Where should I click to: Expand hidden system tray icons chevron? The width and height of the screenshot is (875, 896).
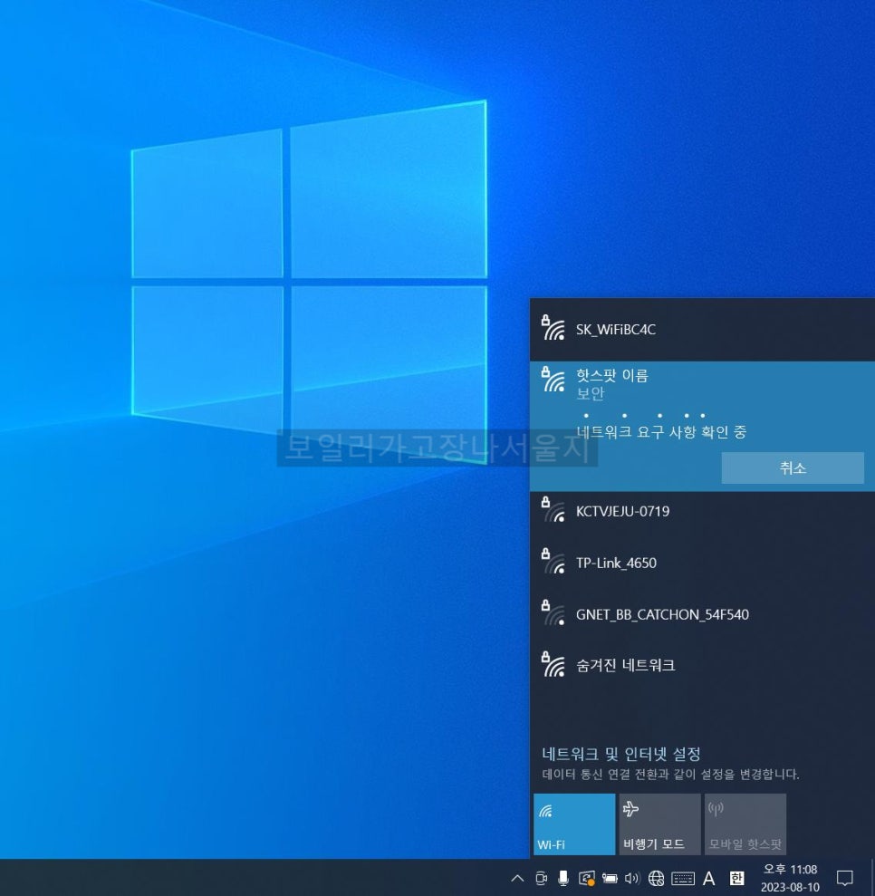tap(517, 878)
